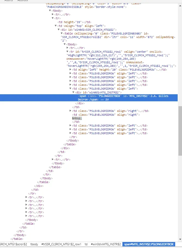Expand the td with height="20"
182x248 pixels.
[70, 70]
